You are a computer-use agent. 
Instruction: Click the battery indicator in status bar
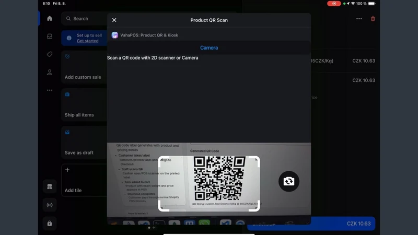click(x=371, y=4)
